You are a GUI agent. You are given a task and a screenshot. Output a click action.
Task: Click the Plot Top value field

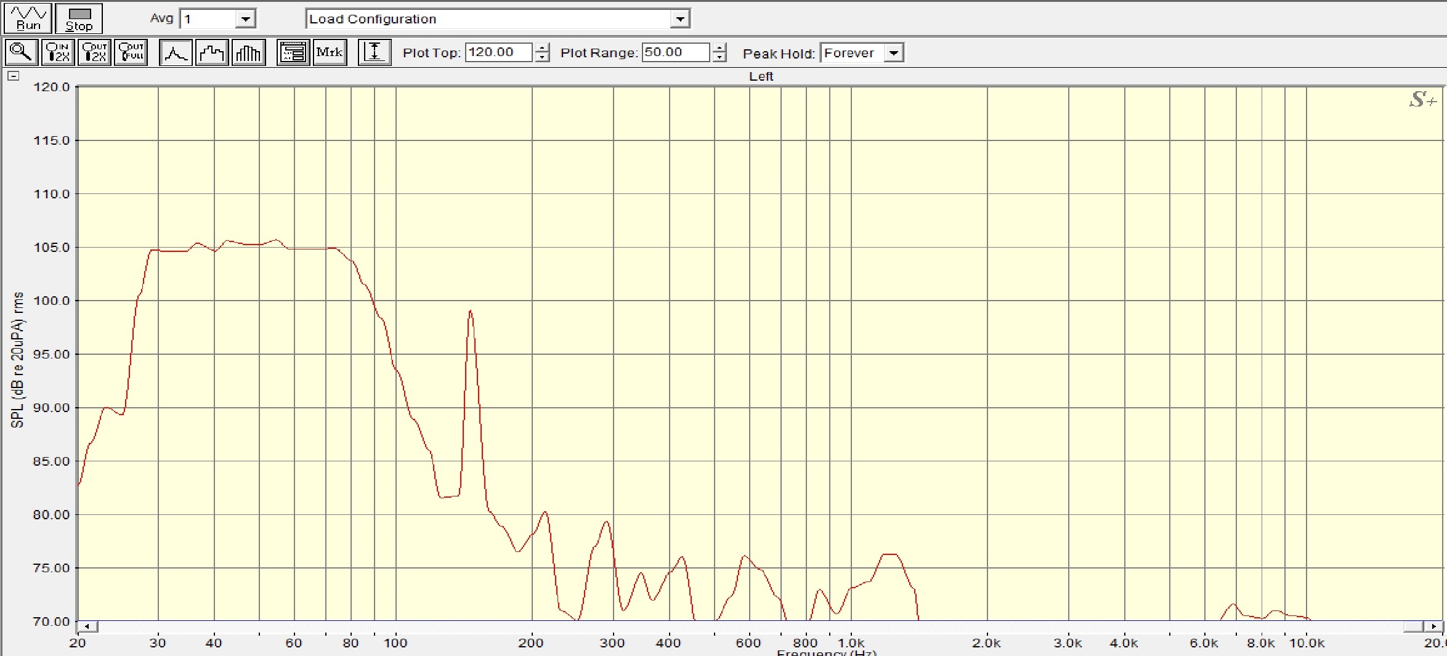[498, 52]
